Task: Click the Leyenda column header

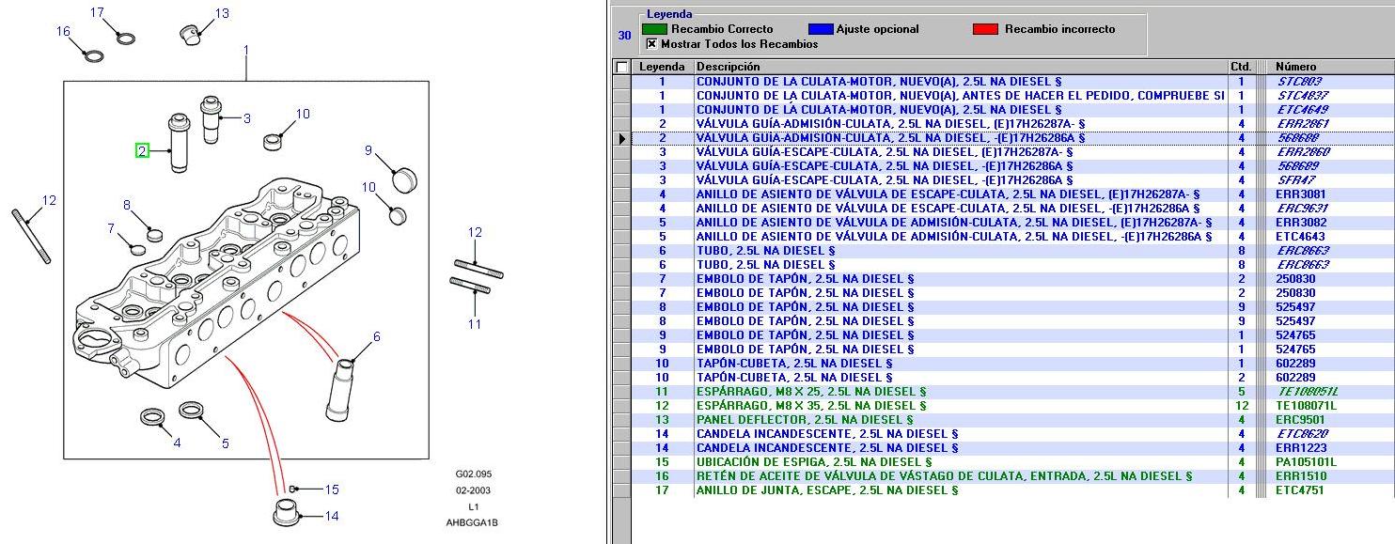Action: point(662,68)
